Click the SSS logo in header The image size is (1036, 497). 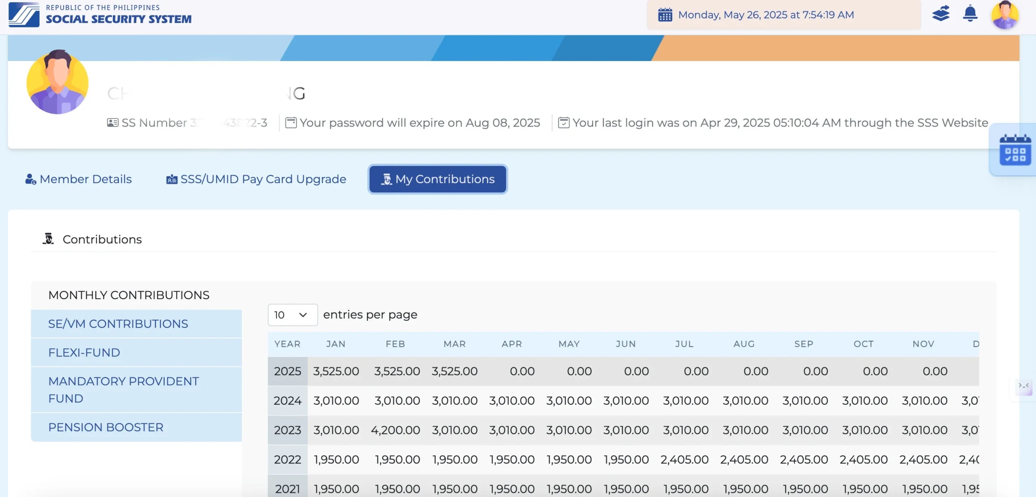[x=24, y=15]
